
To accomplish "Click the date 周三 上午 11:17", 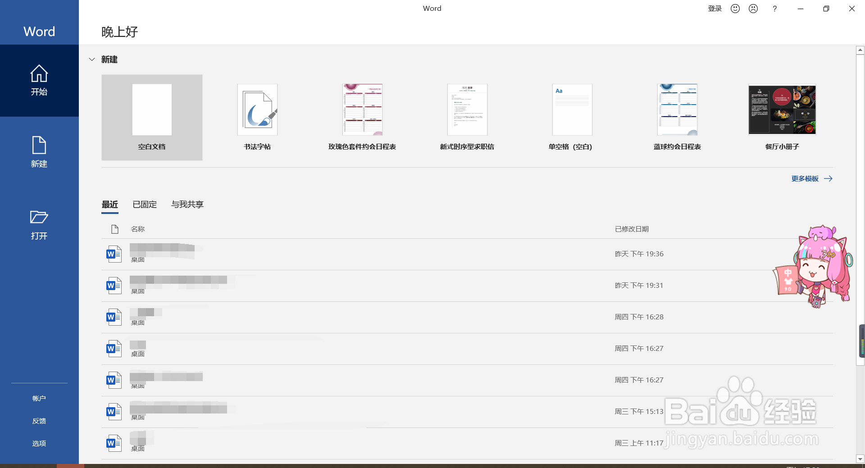I will coord(639,443).
